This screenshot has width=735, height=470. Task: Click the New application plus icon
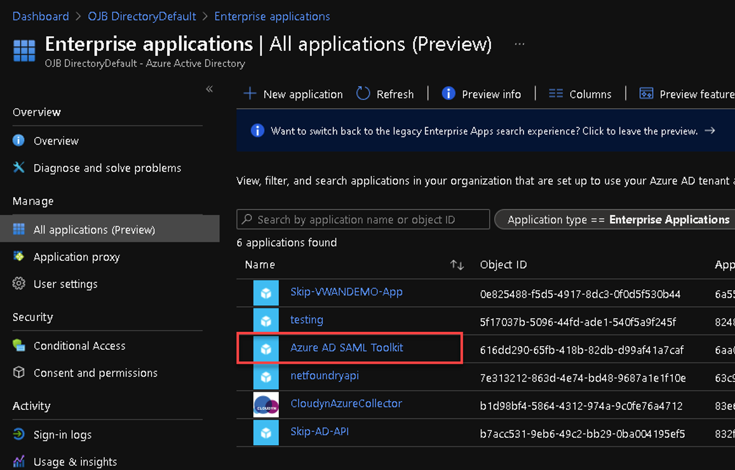[250, 93]
